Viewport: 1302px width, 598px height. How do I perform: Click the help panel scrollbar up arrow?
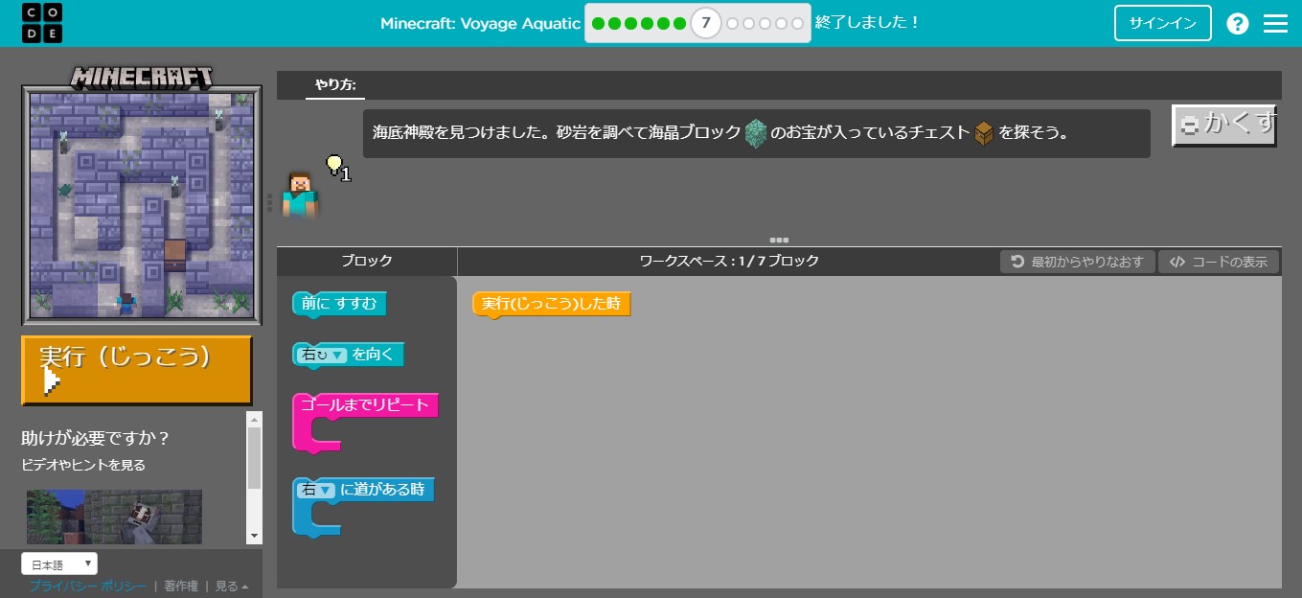tap(255, 419)
